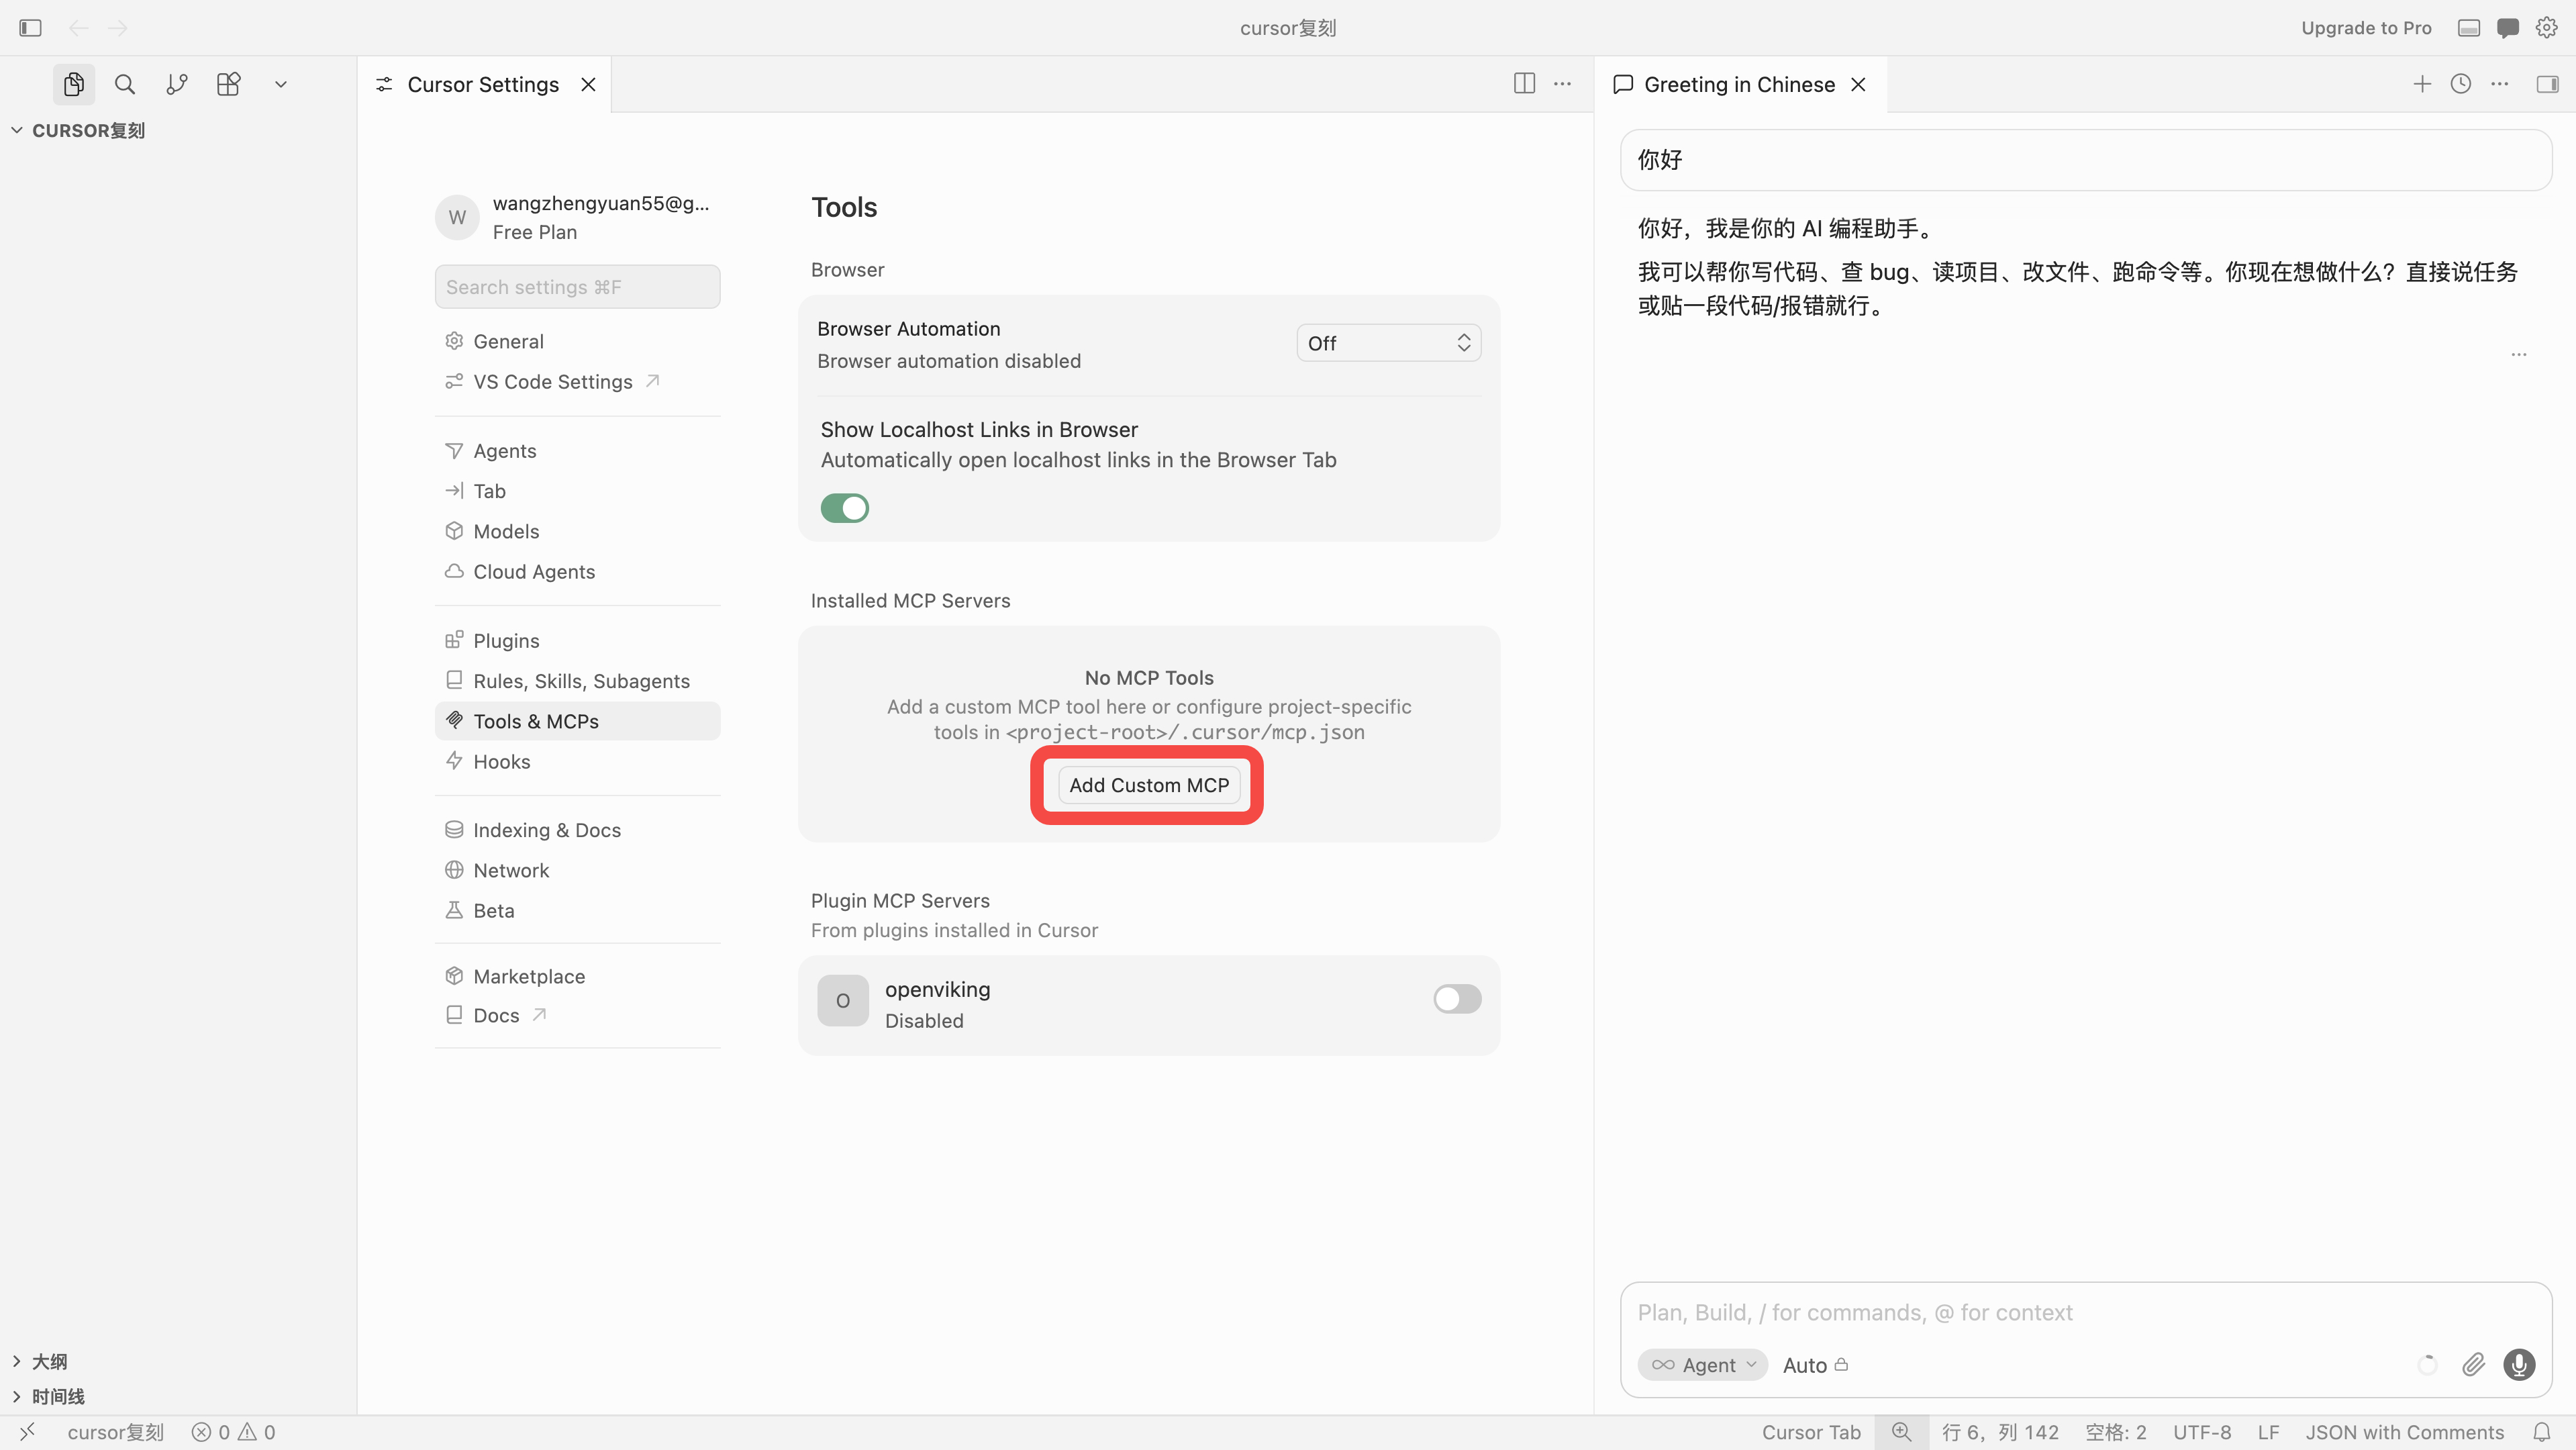Open Browser Automation Off dropdown
Viewport: 2576px width, 1450px height.
tap(1388, 343)
